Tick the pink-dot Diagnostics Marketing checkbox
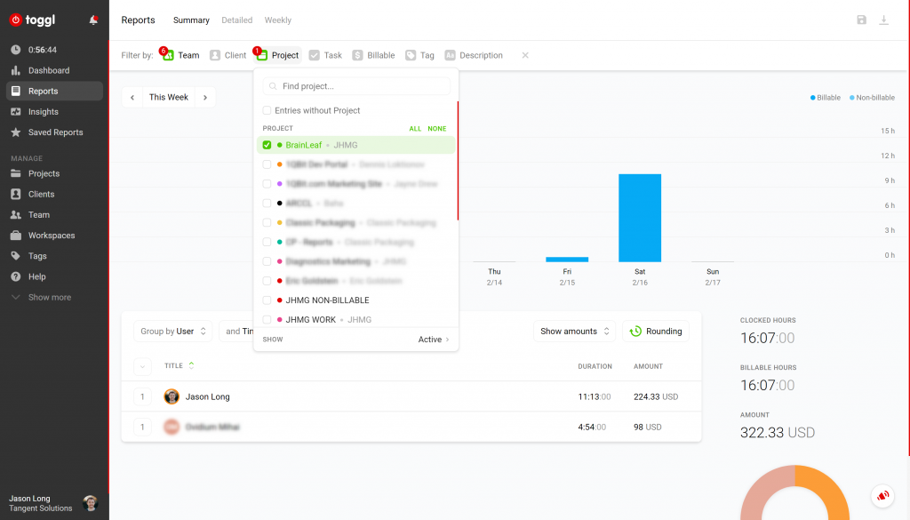Viewport: 910px width, 520px height. coord(267,261)
